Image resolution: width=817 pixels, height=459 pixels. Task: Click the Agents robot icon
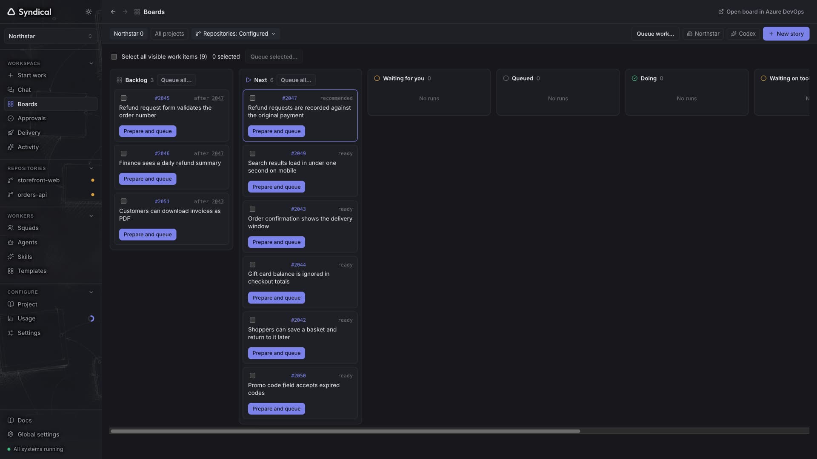click(x=11, y=242)
